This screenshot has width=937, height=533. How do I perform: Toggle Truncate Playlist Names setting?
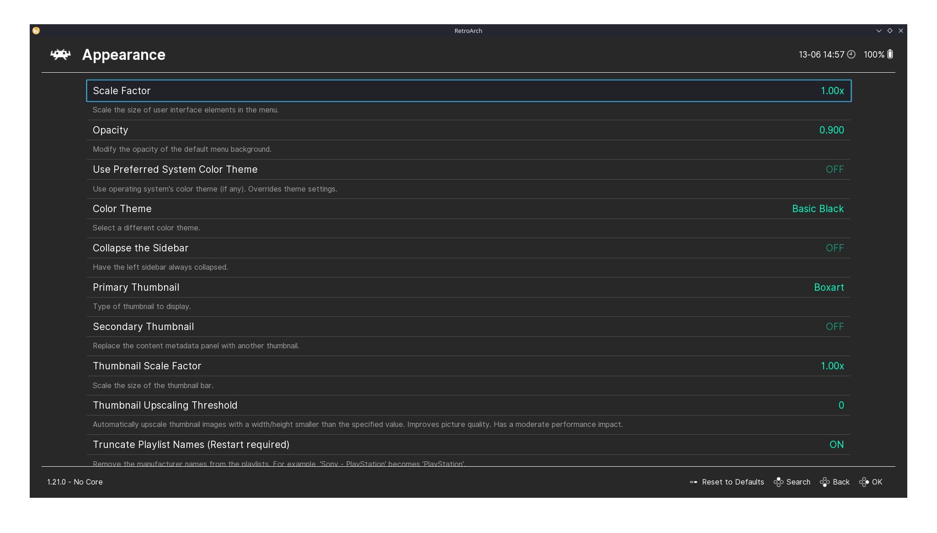468,445
